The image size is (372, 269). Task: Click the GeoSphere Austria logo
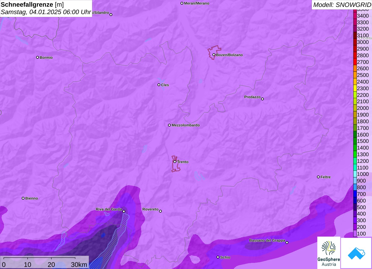329,252
